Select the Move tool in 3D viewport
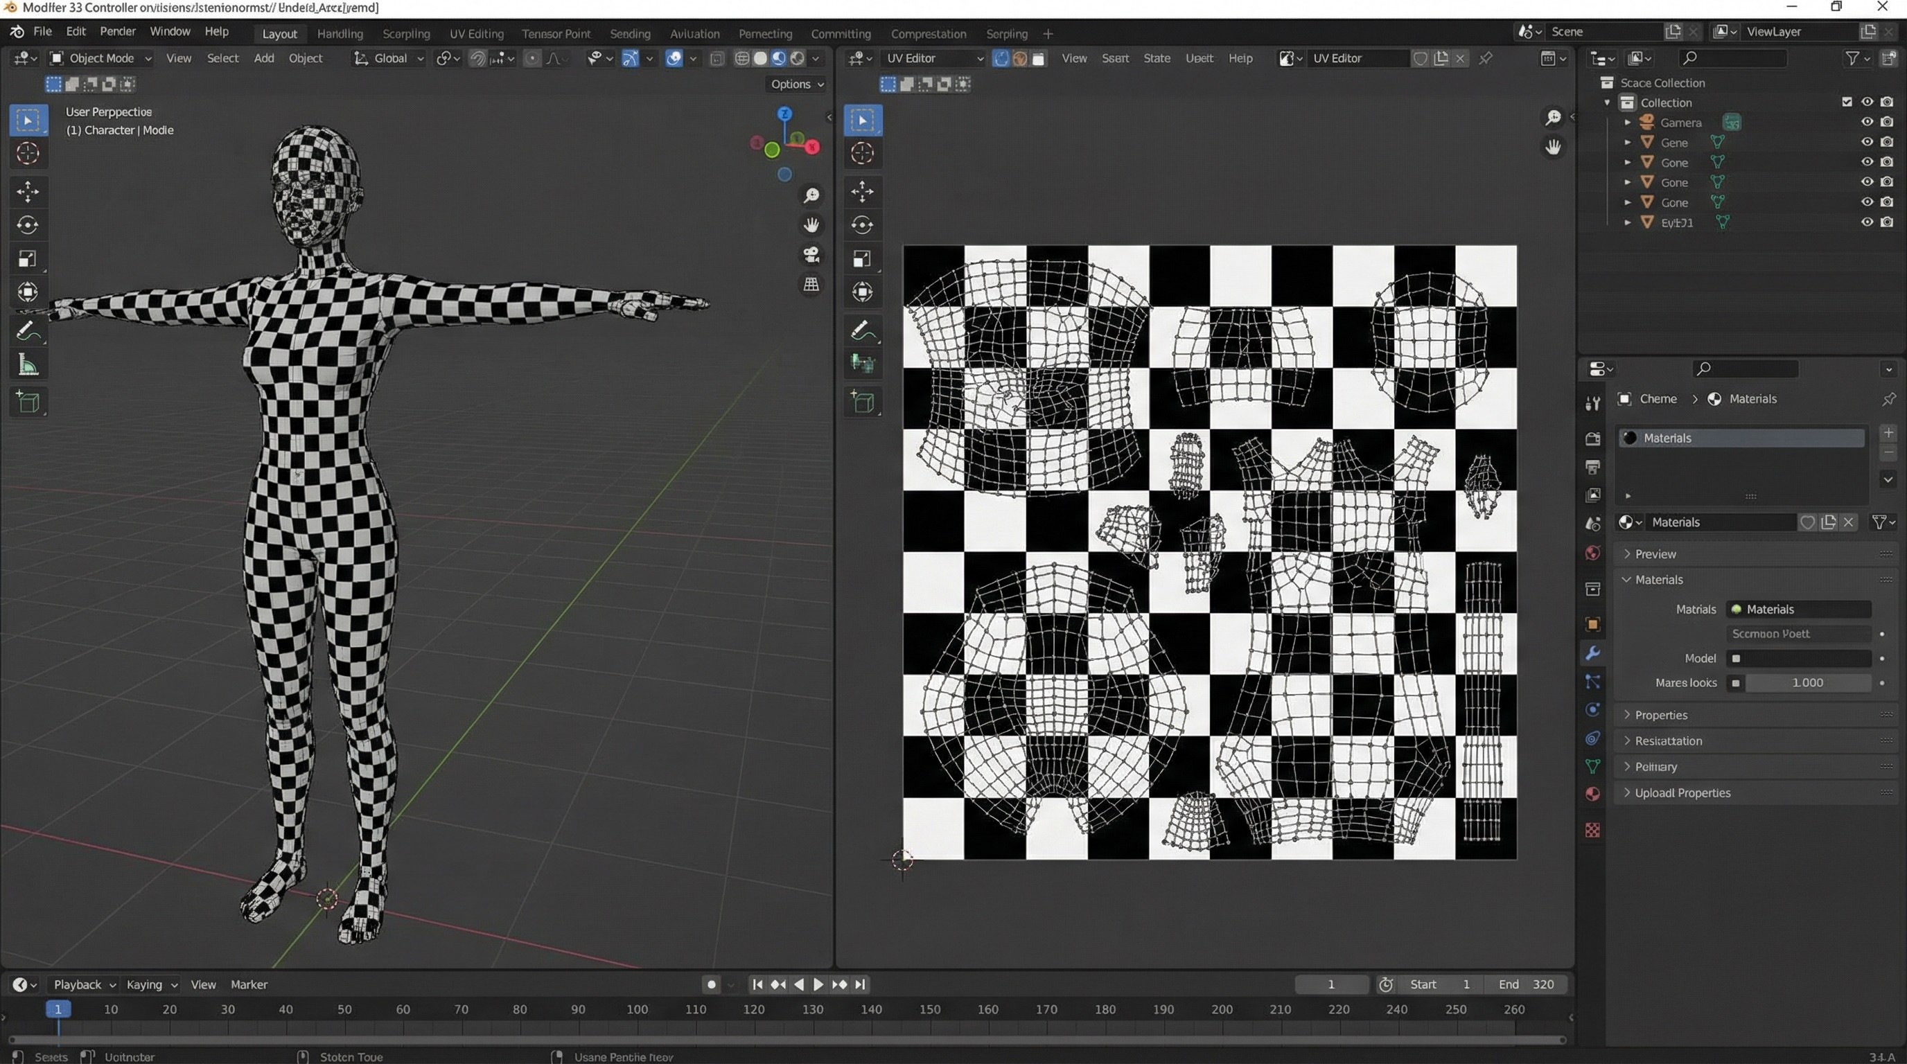 tap(28, 192)
